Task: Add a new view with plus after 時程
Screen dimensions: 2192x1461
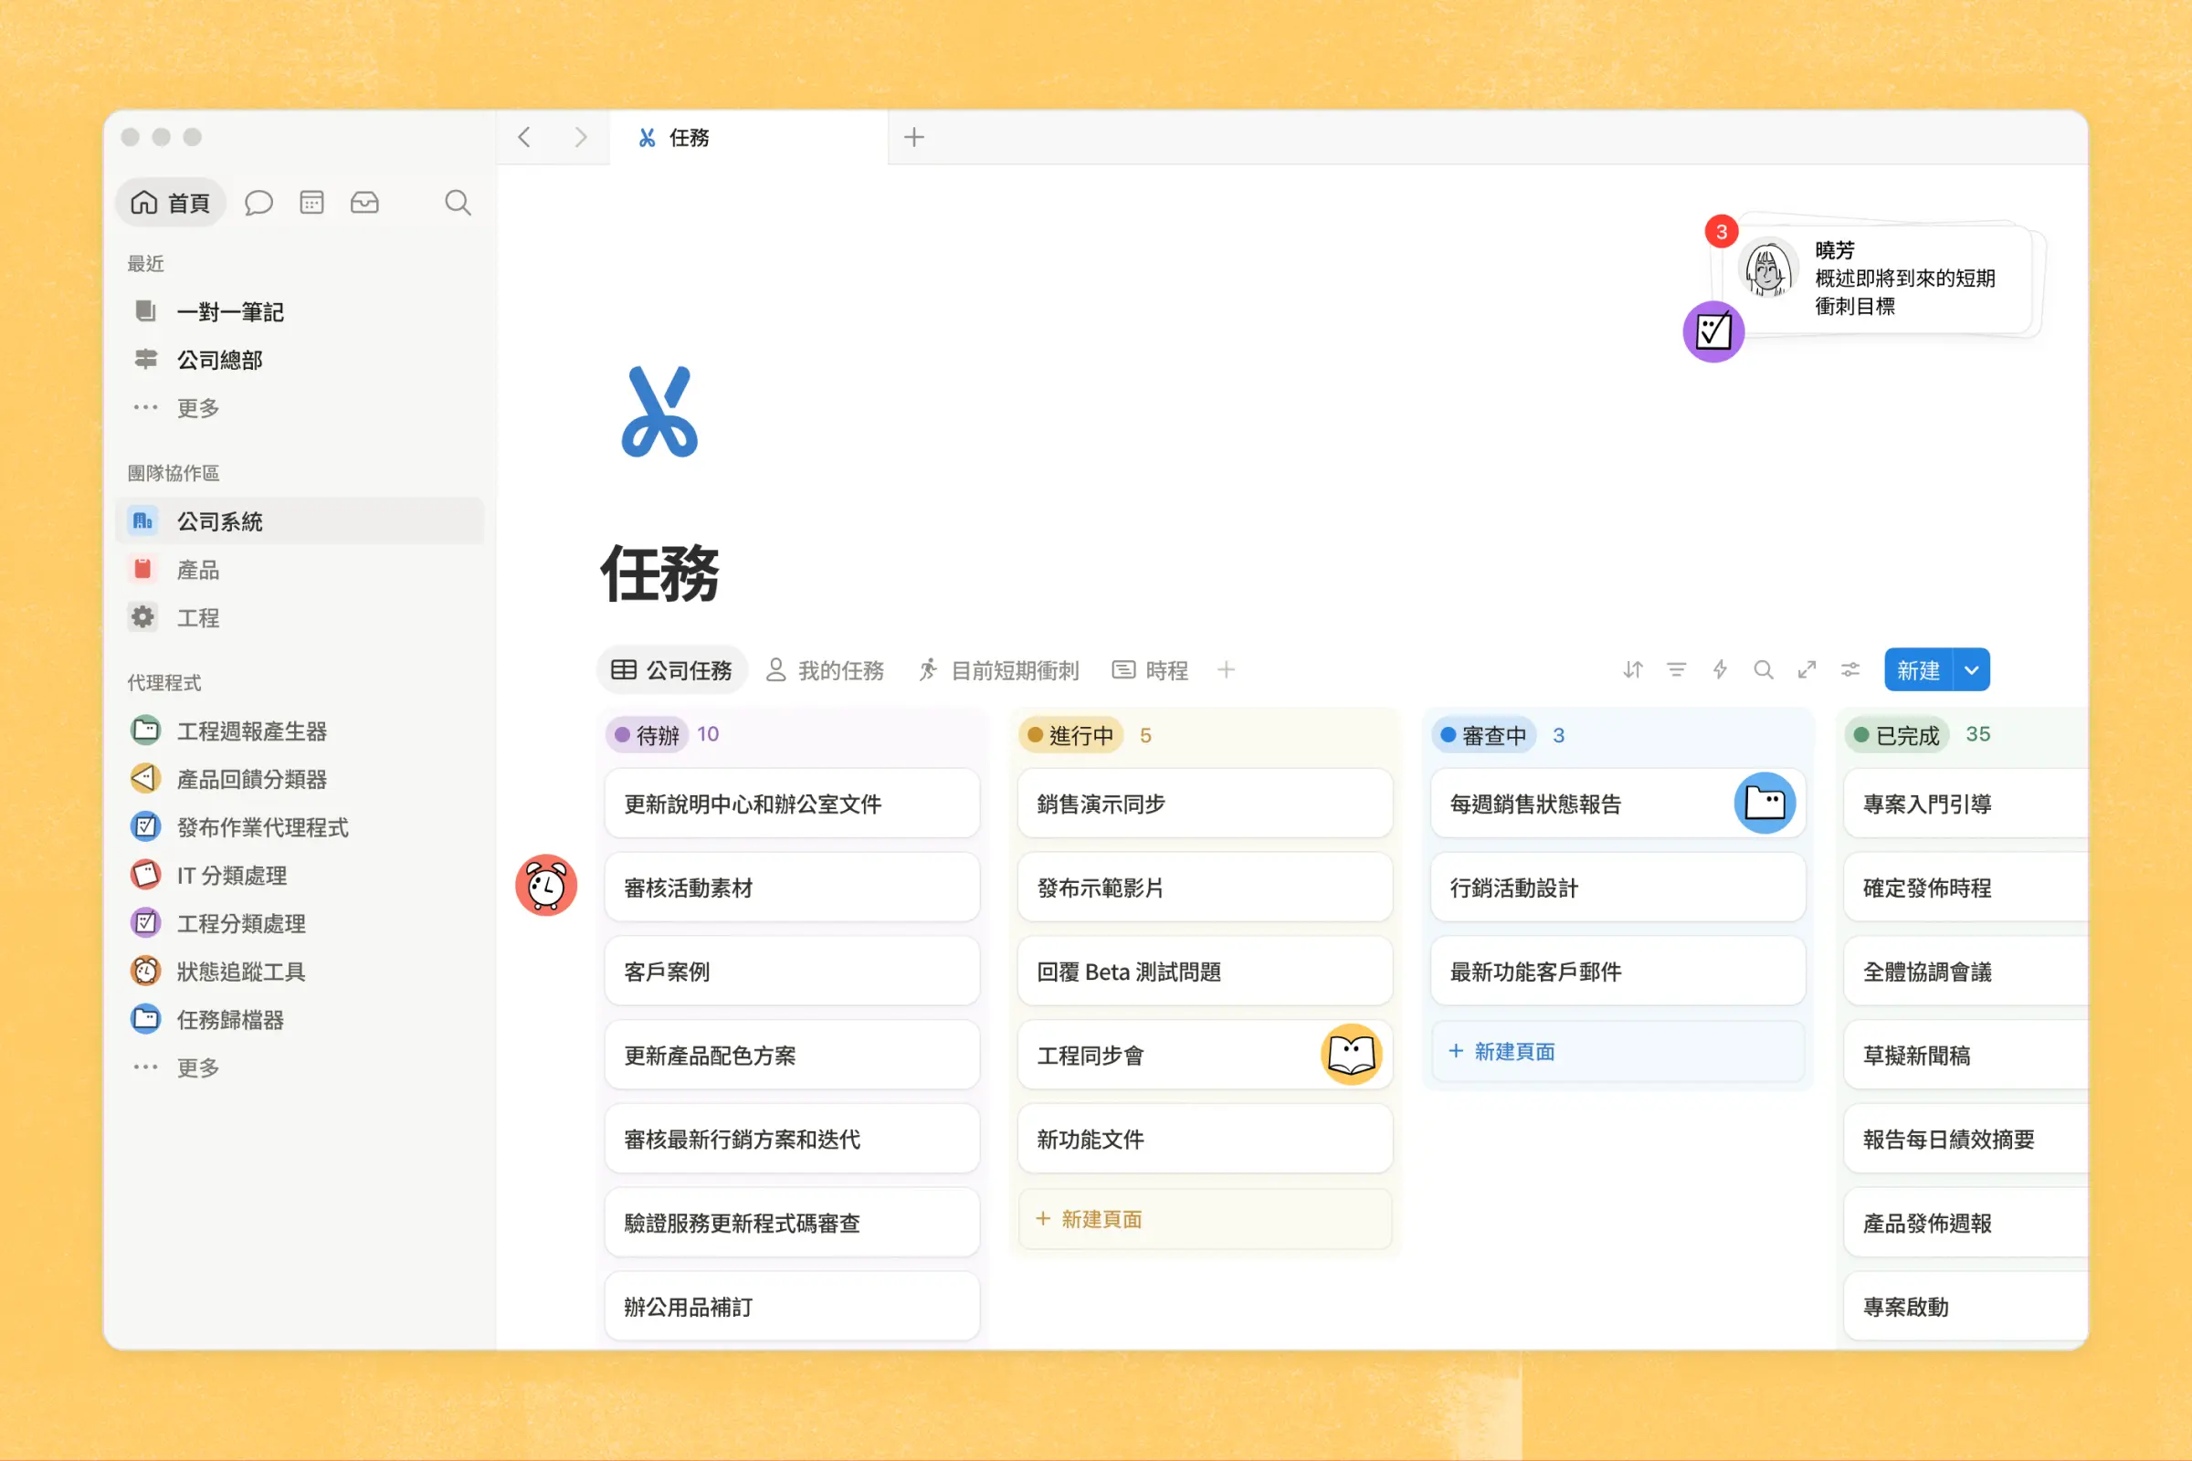Action: 1227,670
